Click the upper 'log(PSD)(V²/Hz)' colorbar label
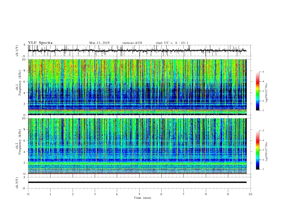This screenshot has height=218, width=282. (x=267, y=93)
